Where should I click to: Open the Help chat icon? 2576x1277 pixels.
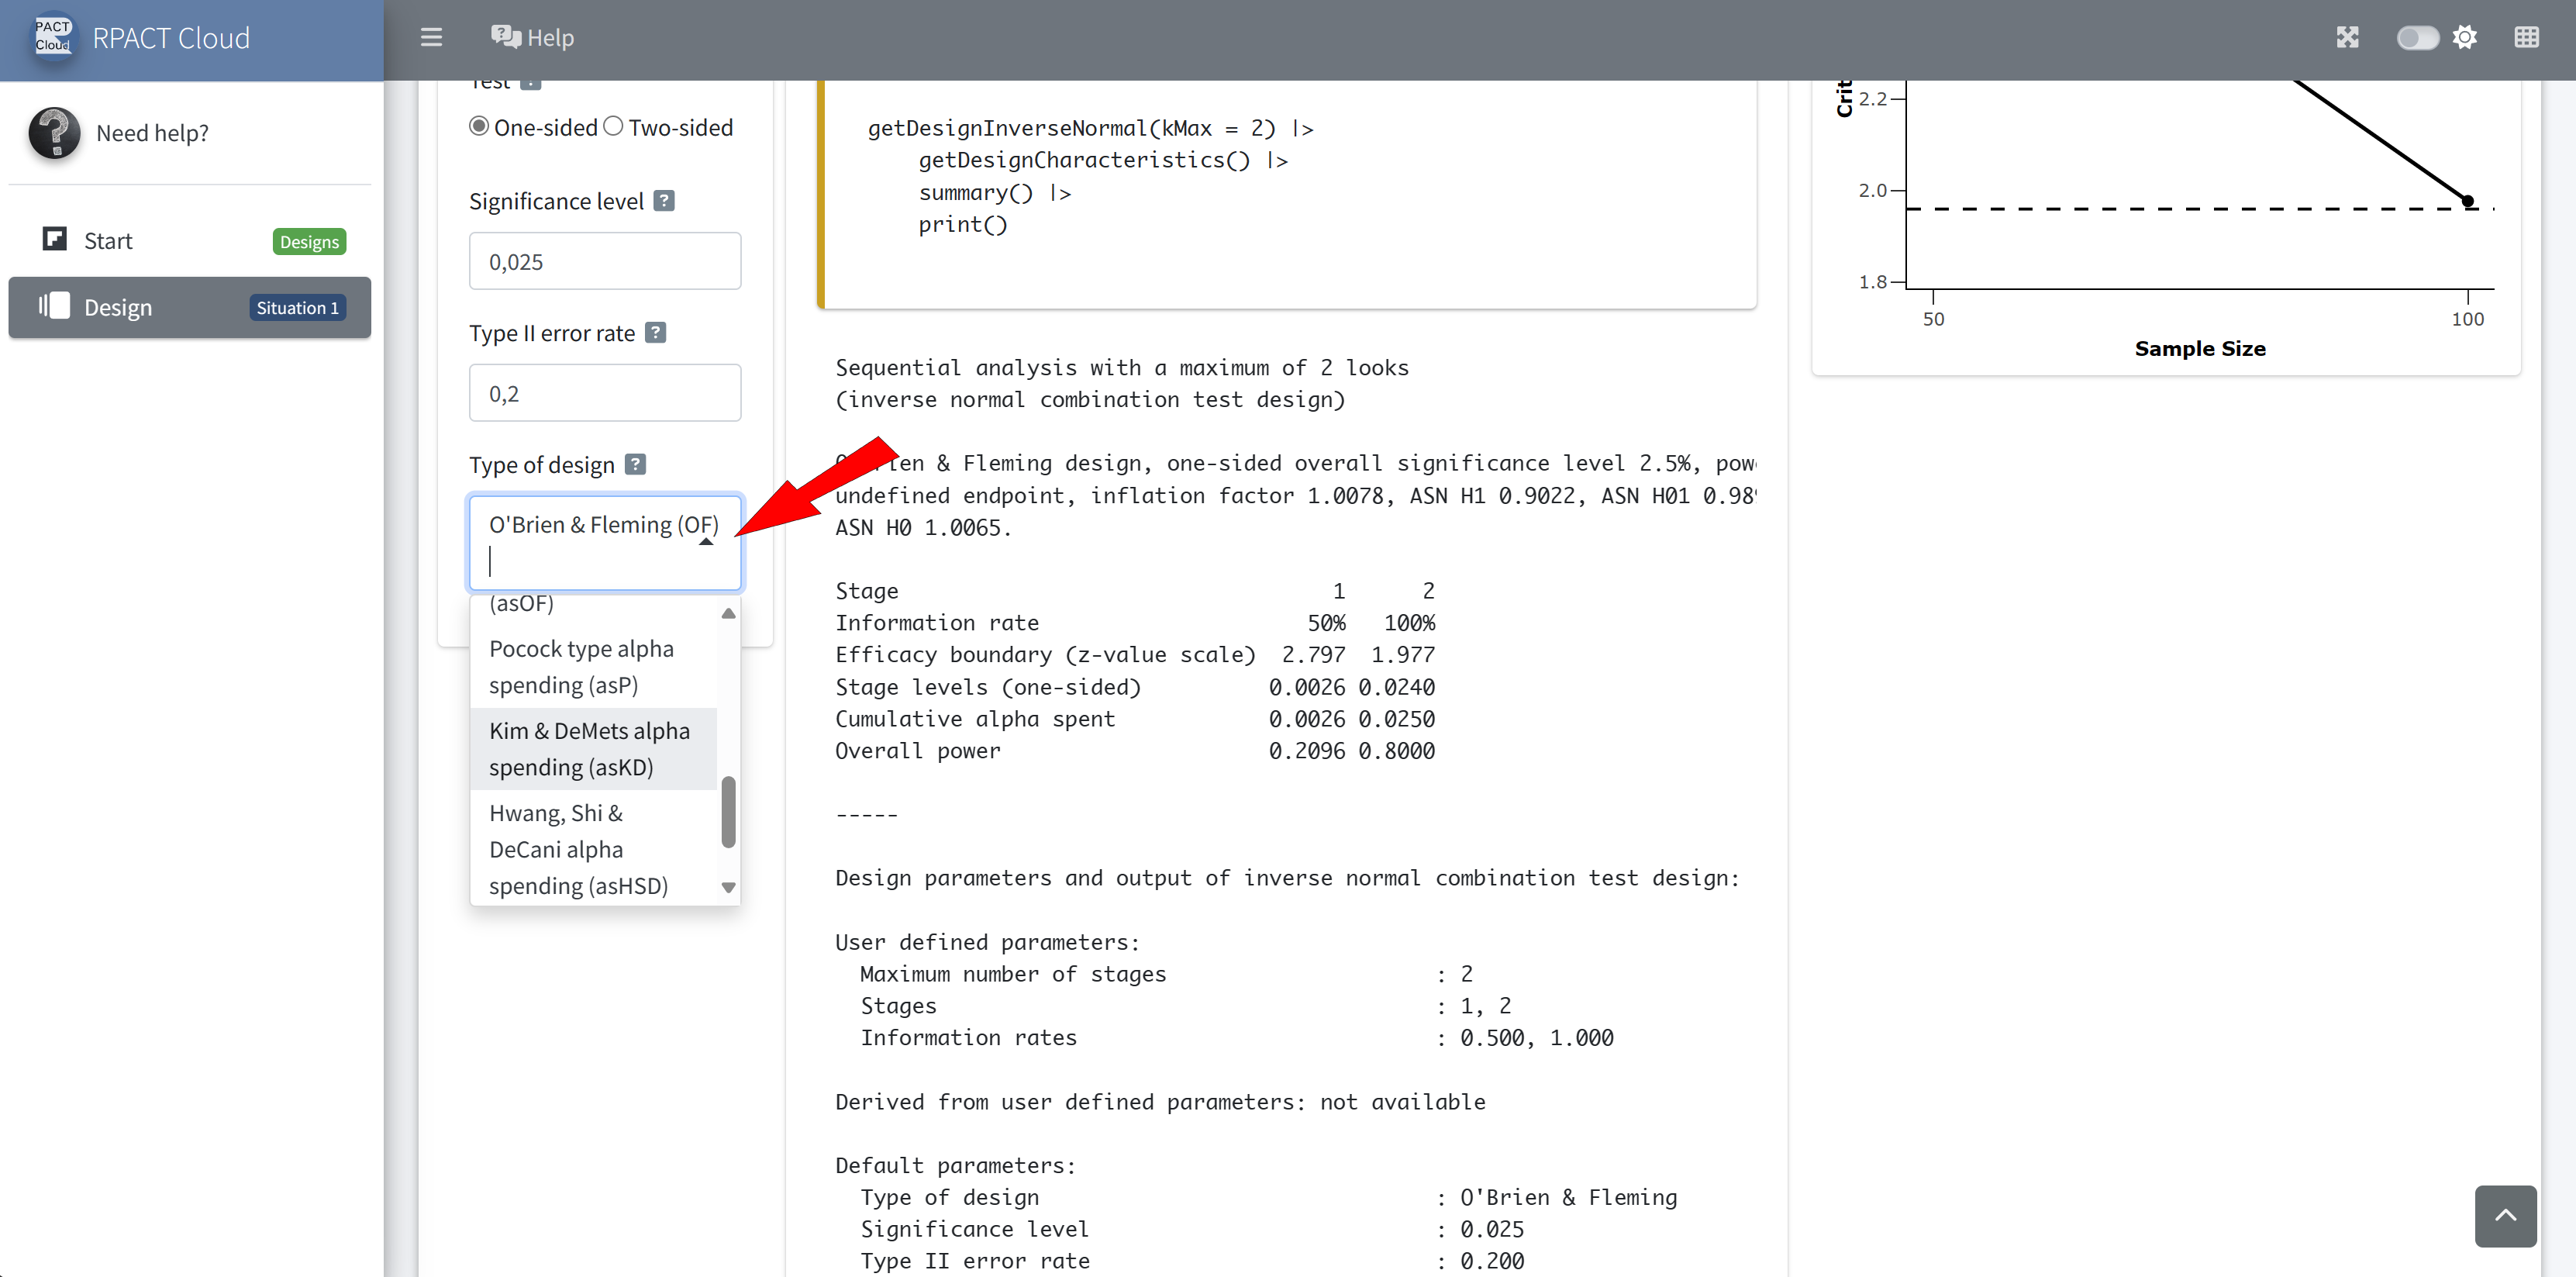(x=506, y=38)
